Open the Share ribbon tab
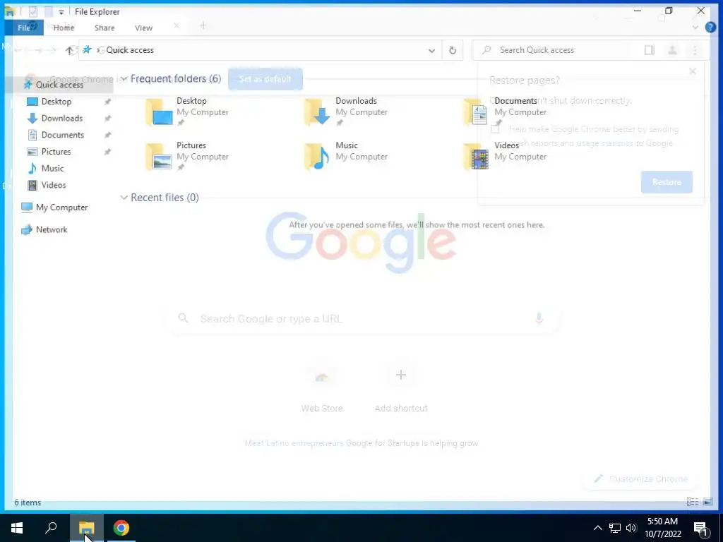 point(104,28)
